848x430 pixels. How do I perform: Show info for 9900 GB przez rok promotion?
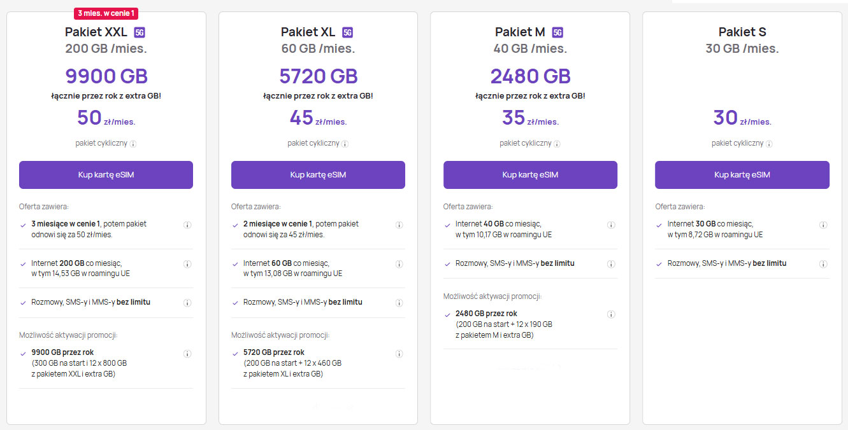click(187, 354)
